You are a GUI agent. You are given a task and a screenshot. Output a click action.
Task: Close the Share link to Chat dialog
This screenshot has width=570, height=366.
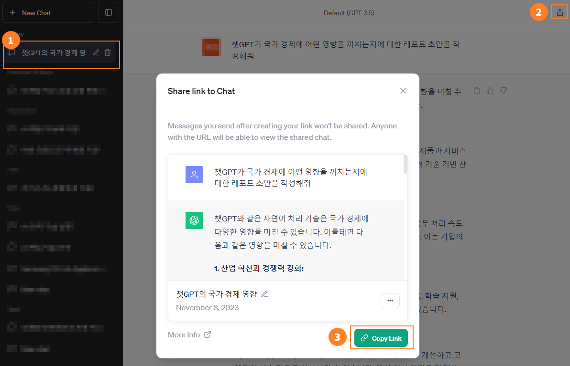tap(403, 91)
